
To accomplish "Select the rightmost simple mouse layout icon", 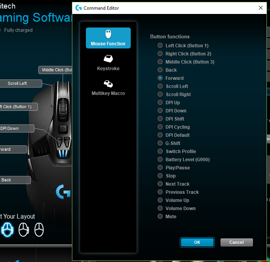I will coord(39,229).
